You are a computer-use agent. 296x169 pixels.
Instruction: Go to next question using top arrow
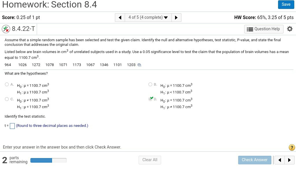pos(176,18)
